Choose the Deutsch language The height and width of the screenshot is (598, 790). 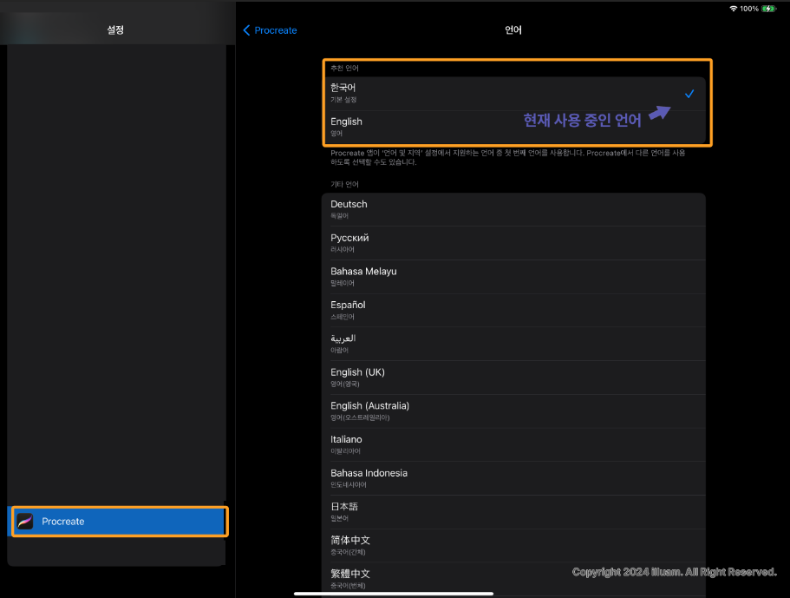(x=513, y=209)
